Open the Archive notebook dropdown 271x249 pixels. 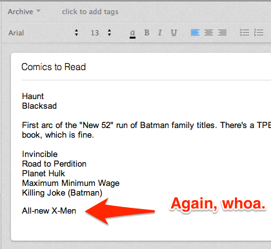point(24,12)
